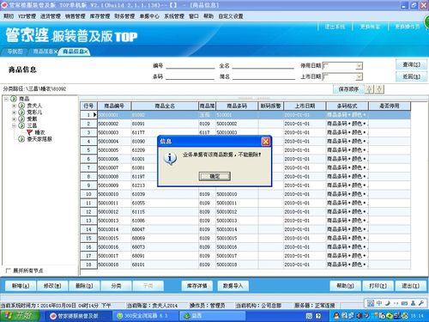Image resolution: width=429 pixels, height=322 pixels.
Task: Open the 窗口 menu
Action: click(x=194, y=16)
